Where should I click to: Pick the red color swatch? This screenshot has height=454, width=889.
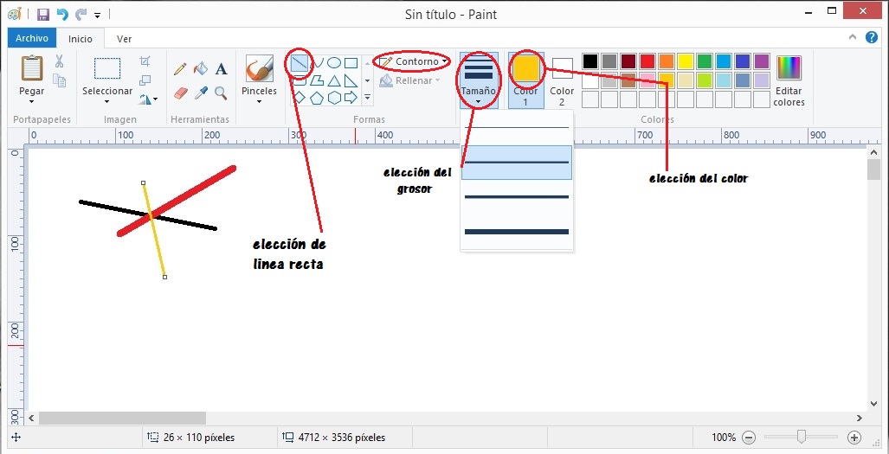click(647, 61)
